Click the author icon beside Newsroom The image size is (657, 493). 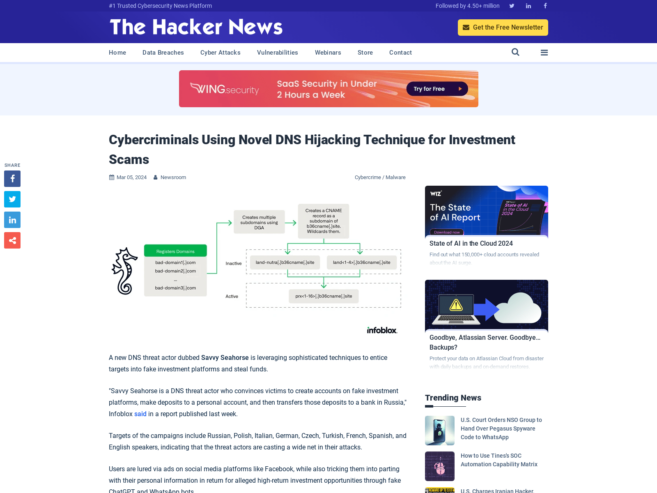tap(156, 177)
